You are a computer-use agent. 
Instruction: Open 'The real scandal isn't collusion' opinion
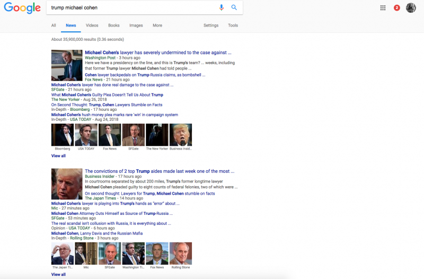111,223
